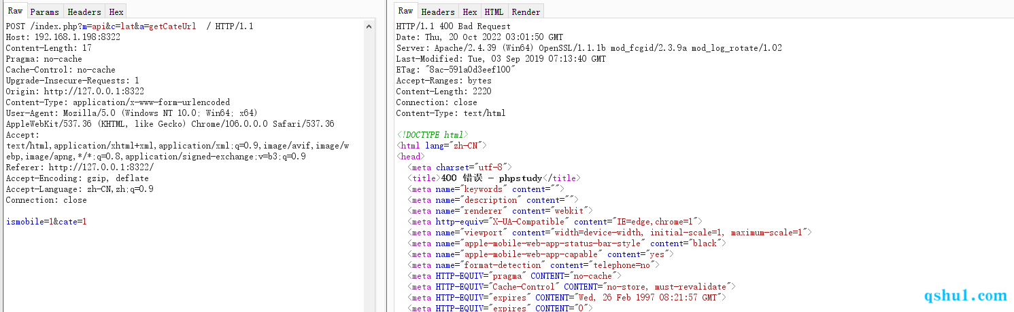Click the Connection: close request header
This screenshot has width=1014, height=312.
pos(46,200)
